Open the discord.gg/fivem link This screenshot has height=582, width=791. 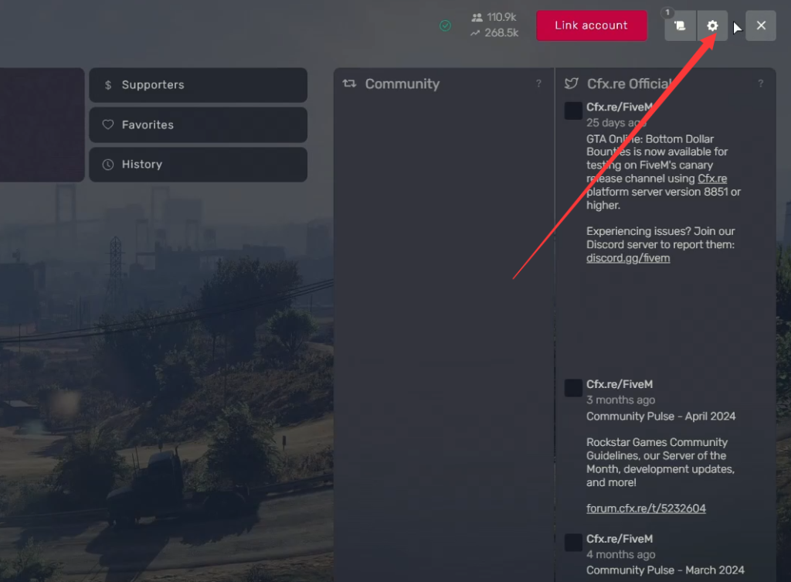(628, 258)
